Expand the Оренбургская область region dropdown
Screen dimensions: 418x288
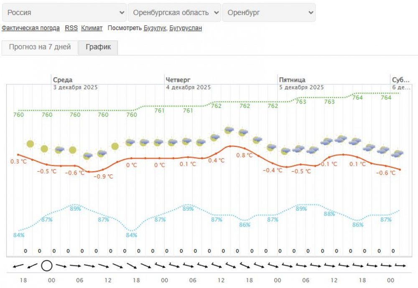click(x=174, y=13)
